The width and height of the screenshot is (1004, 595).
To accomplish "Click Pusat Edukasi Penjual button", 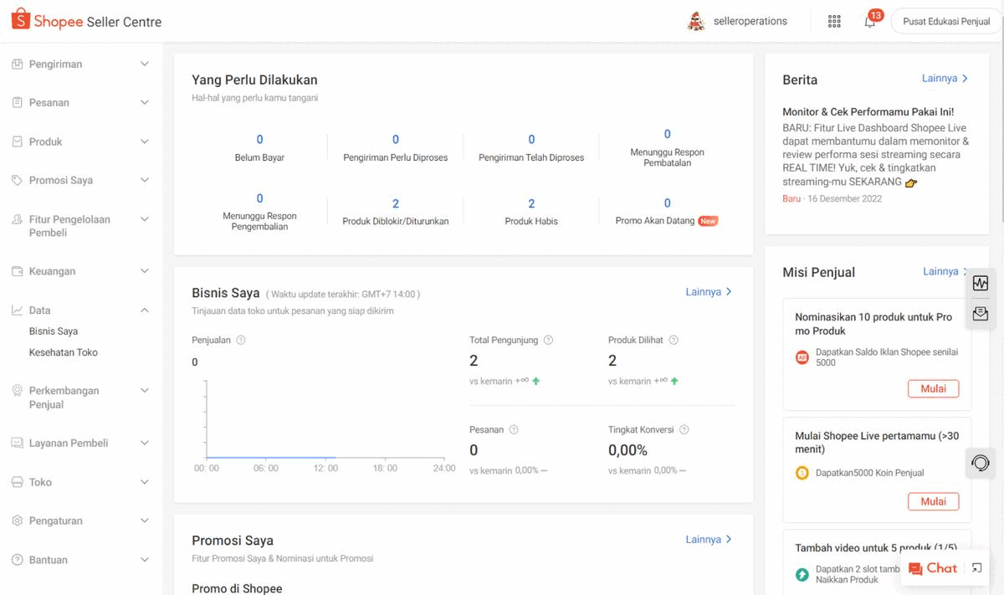I will pyautogui.click(x=946, y=22).
